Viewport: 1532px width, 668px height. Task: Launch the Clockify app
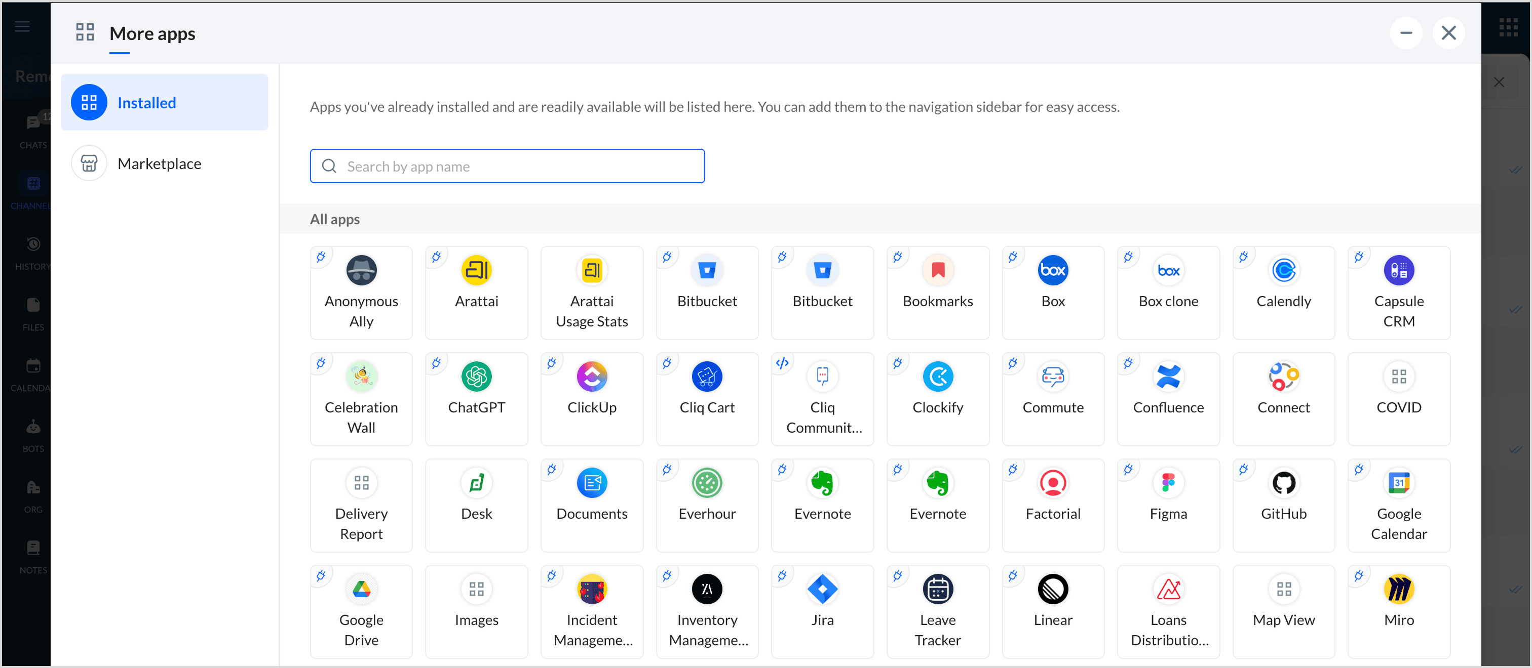click(938, 399)
